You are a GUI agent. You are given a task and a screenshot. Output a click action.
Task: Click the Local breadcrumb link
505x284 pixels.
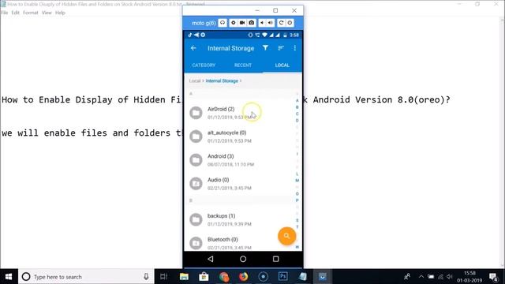pos(195,80)
